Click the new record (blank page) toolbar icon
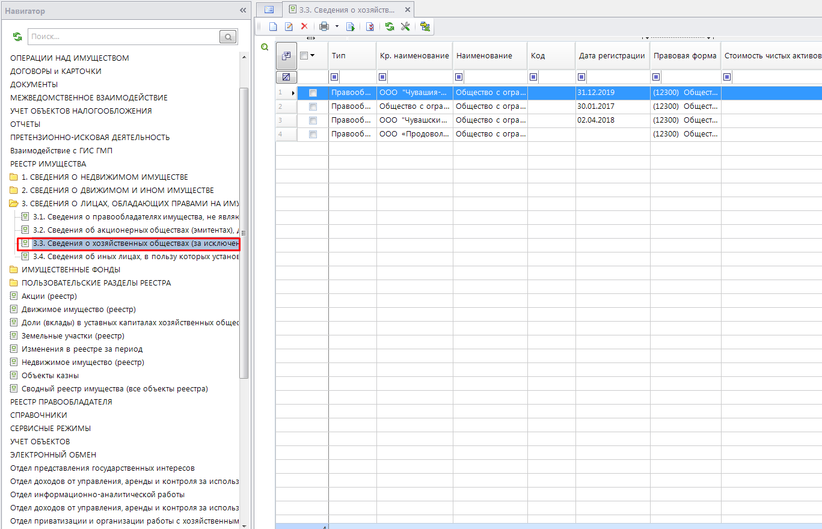The image size is (822, 529). coord(273,26)
